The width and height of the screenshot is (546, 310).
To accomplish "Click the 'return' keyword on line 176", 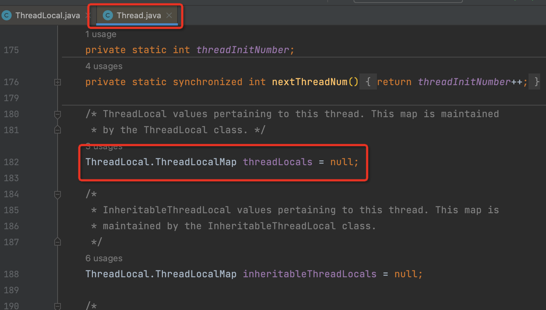I will 394,82.
